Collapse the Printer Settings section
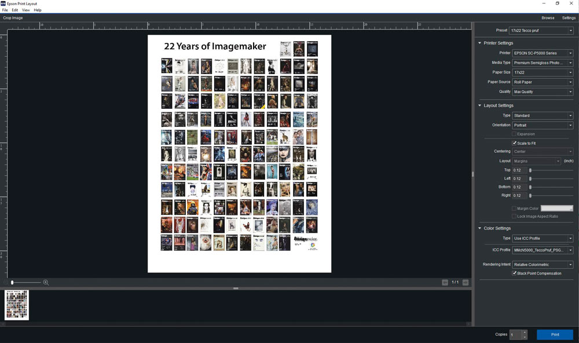 pyautogui.click(x=479, y=43)
